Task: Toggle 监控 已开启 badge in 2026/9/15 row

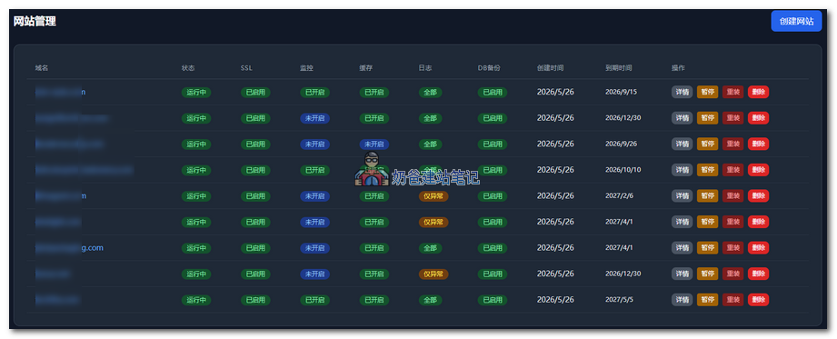Action: (x=314, y=93)
